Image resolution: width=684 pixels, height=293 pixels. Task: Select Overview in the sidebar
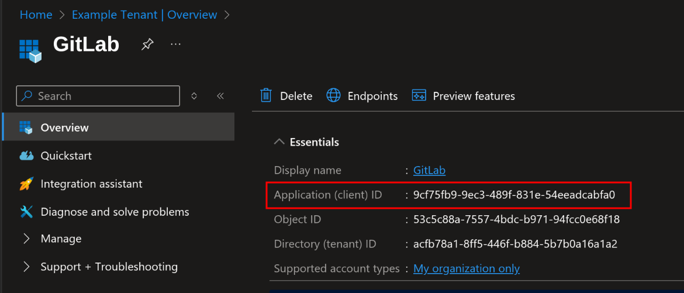(x=64, y=127)
